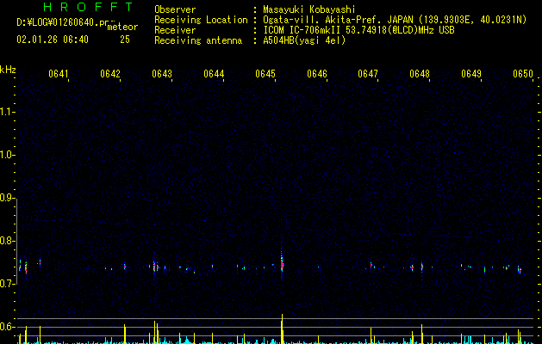Screen dimensions: 542x344
Task: Click the 1.0 frequency axis label
Action: coord(7,155)
